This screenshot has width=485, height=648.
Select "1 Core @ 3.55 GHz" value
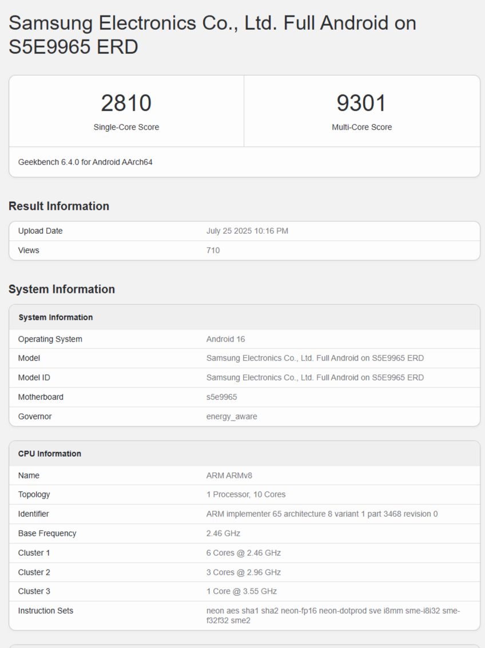click(x=242, y=591)
